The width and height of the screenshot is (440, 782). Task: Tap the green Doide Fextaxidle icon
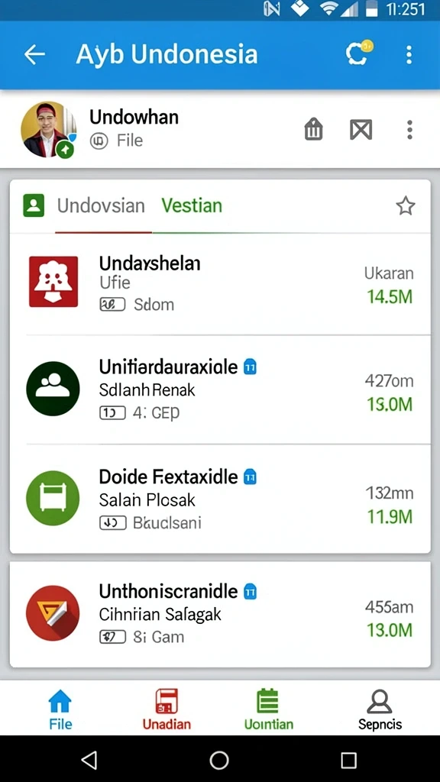point(53,498)
